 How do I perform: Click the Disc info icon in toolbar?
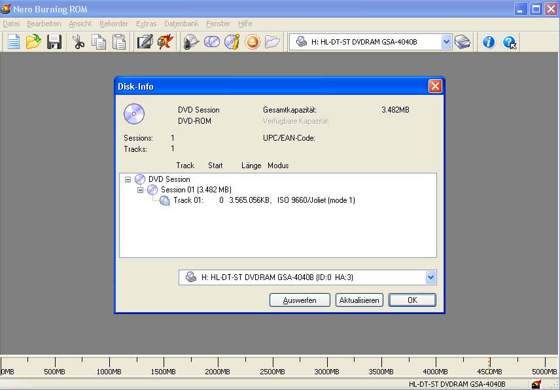232,42
